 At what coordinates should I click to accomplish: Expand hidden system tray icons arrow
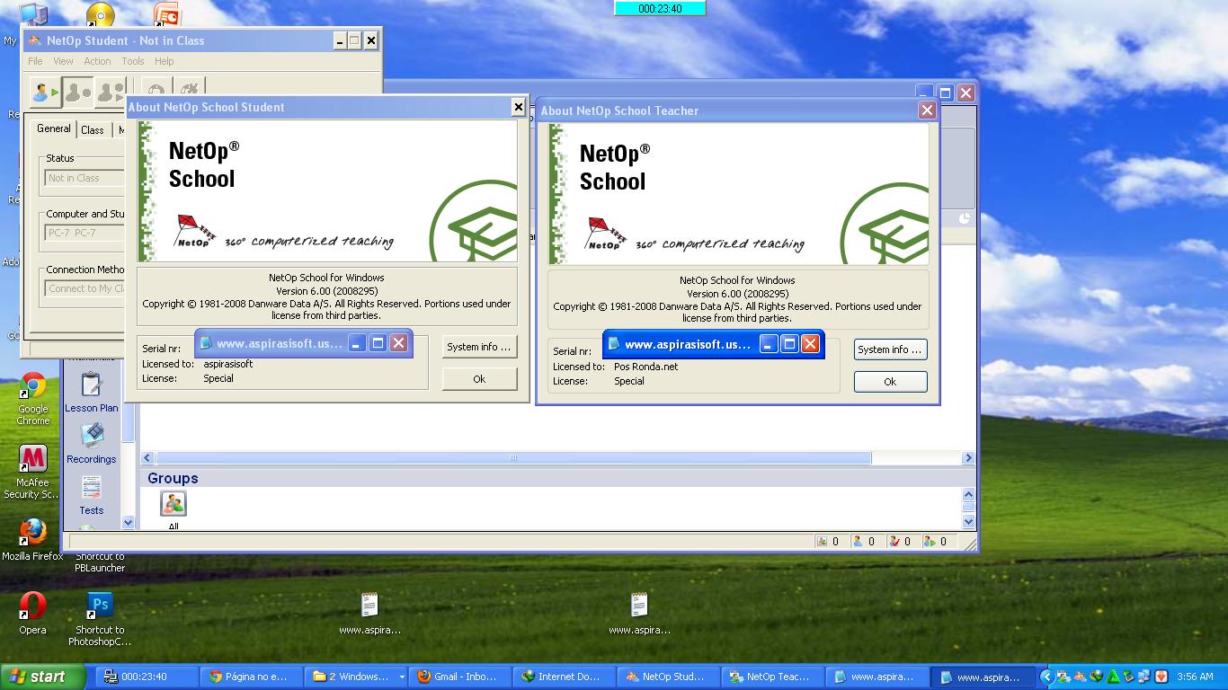tap(1047, 677)
